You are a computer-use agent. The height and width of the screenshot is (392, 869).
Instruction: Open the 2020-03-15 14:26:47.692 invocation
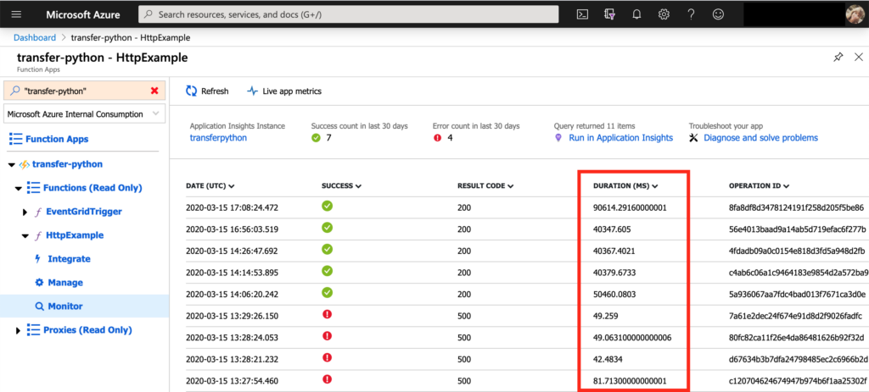coord(232,251)
